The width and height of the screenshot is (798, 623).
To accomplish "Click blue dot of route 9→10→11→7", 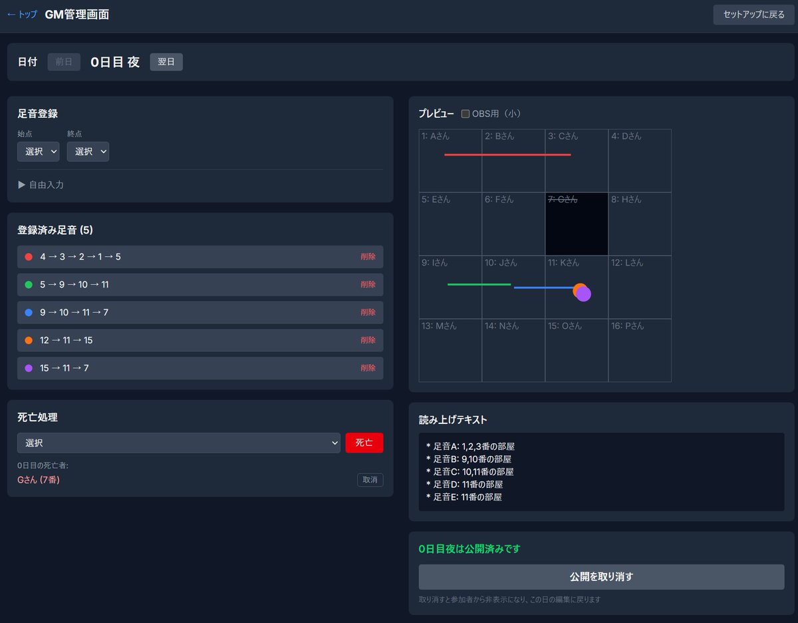I will pos(29,312).
